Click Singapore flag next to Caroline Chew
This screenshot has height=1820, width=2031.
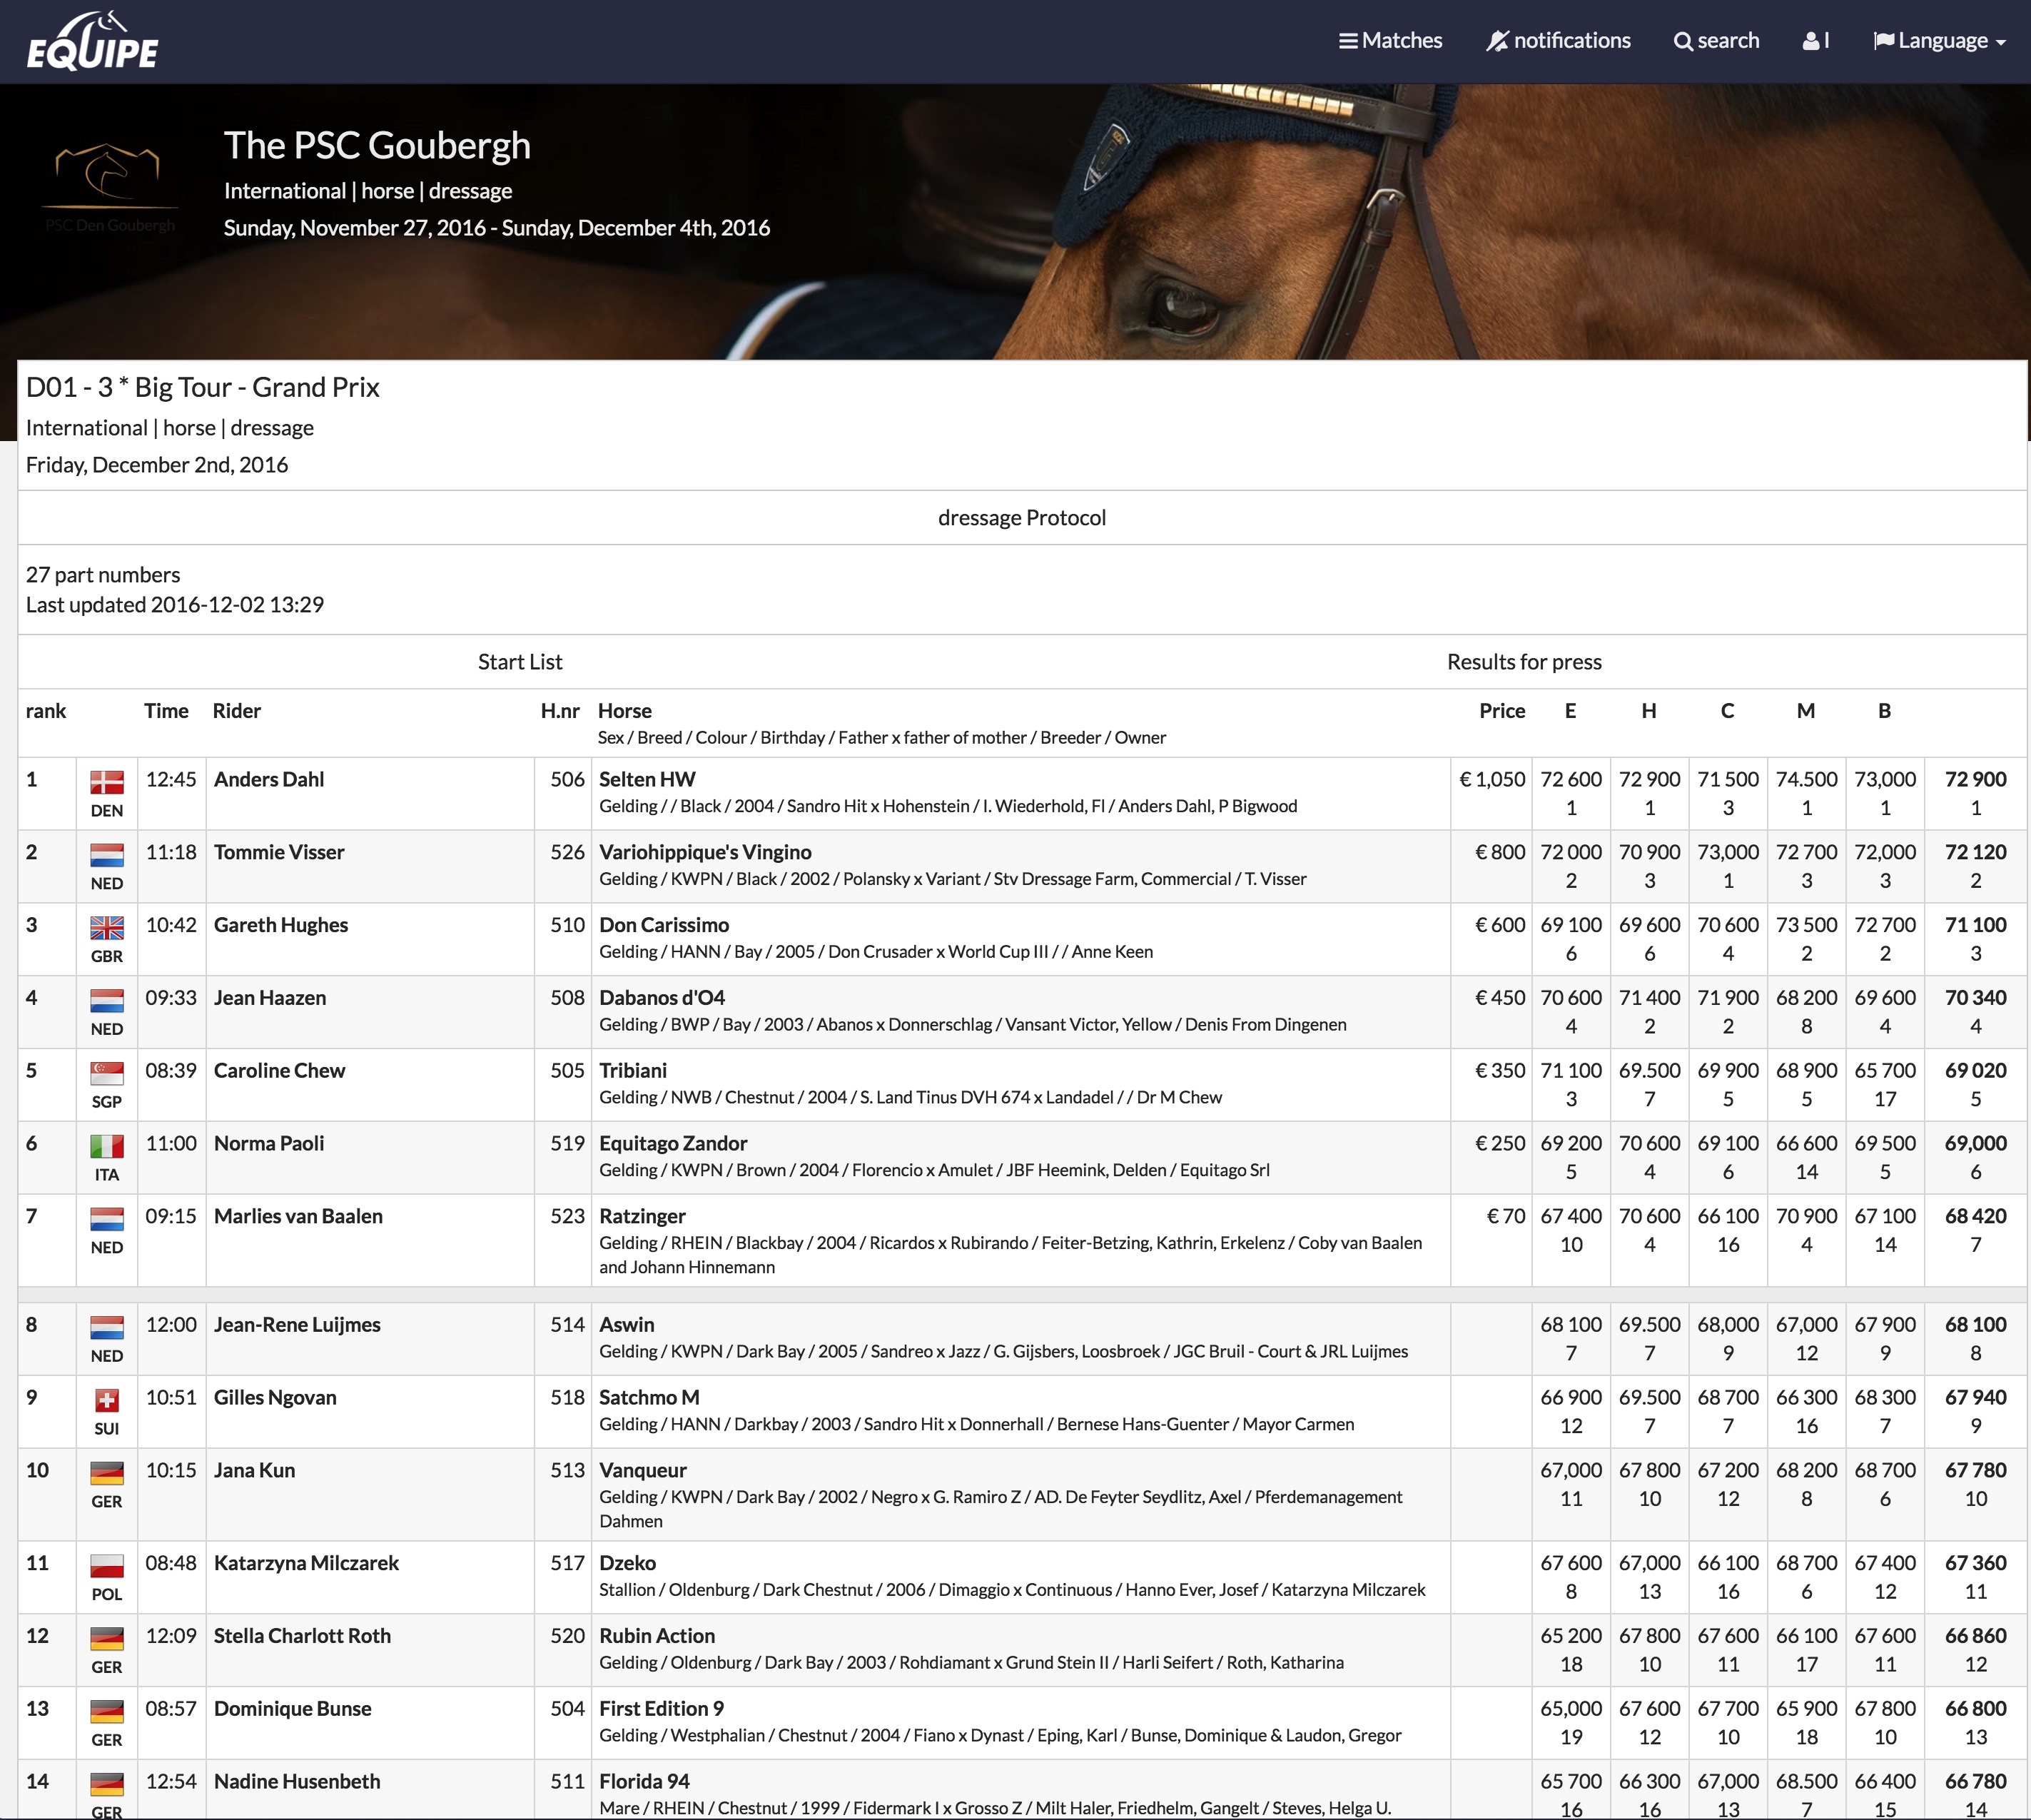107,1073
